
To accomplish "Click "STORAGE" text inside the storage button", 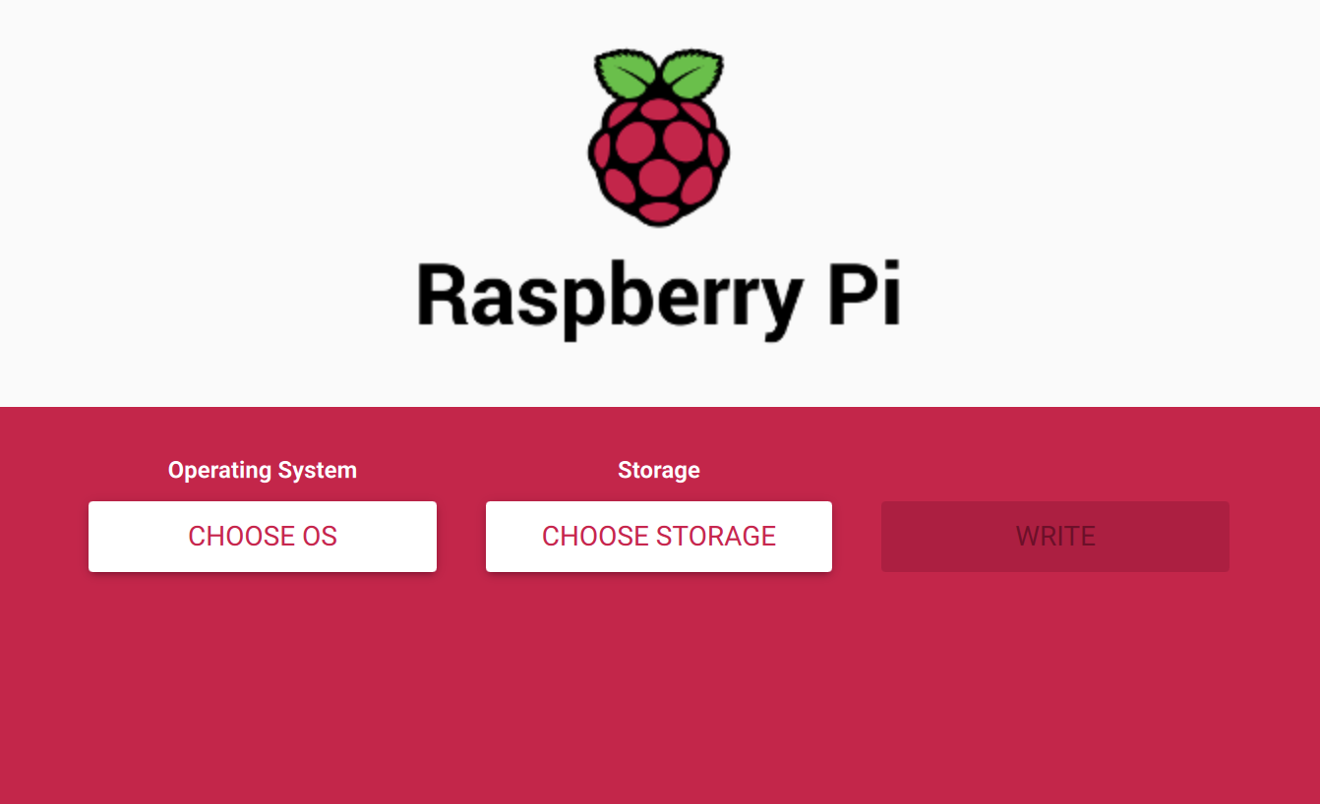I will (x=716, y=537).
